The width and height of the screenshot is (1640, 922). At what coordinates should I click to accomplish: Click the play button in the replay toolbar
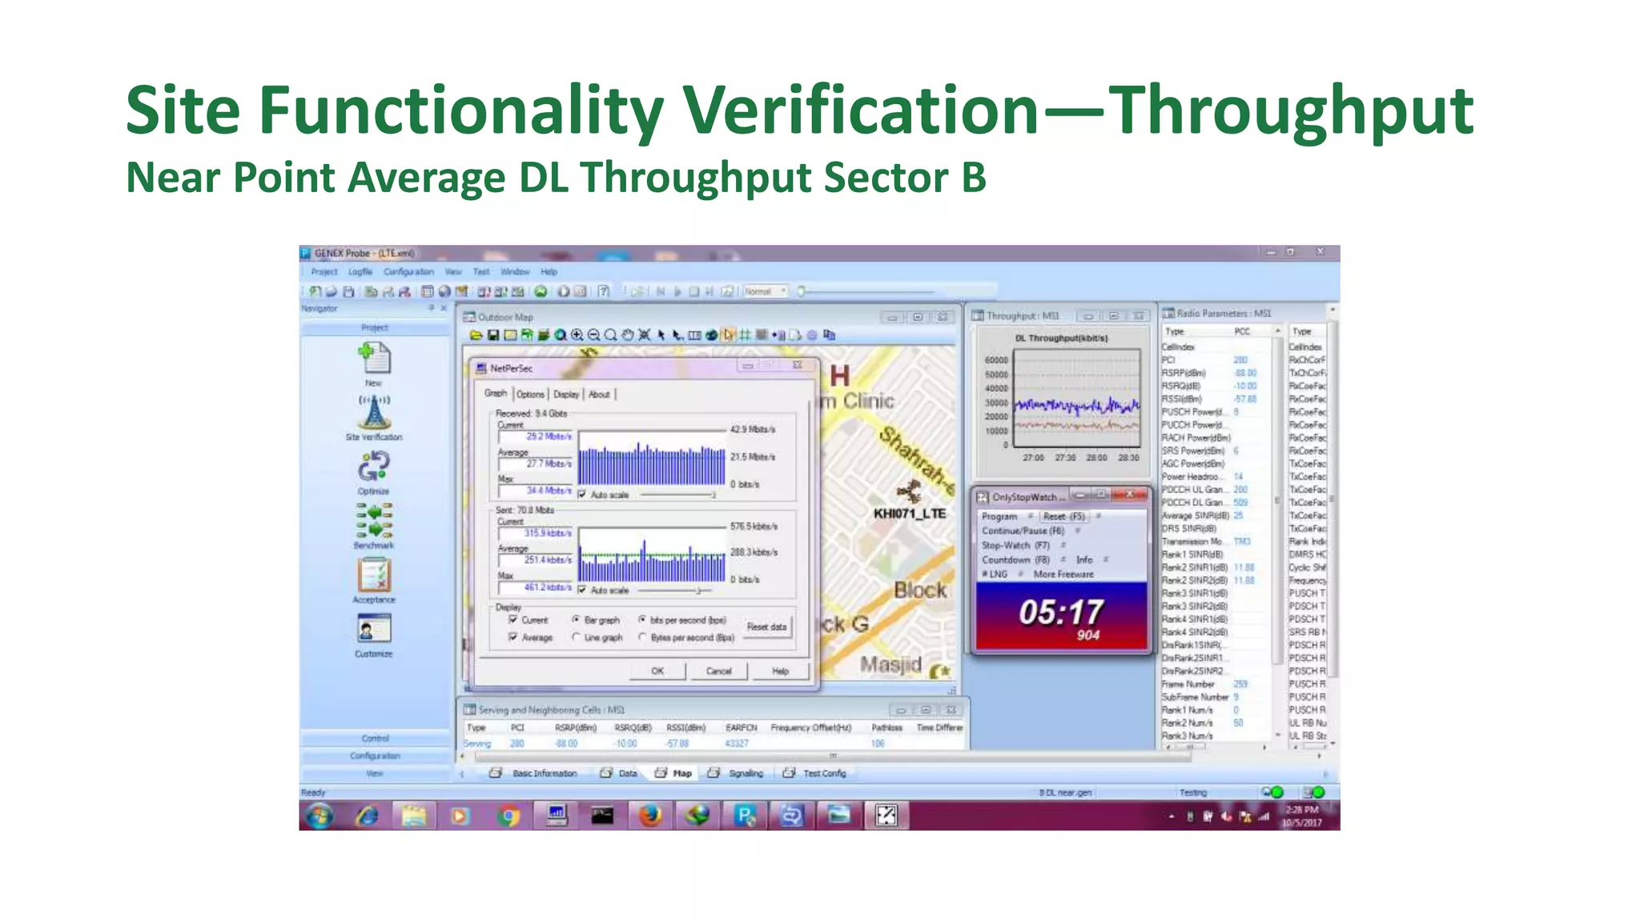pyautogui.click(x=677, y=291)
